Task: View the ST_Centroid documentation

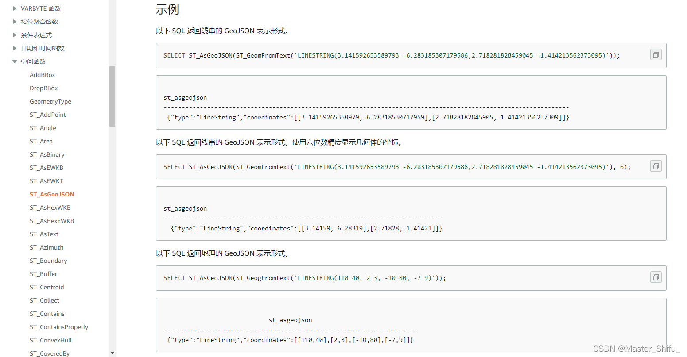Action: point(47,287)
